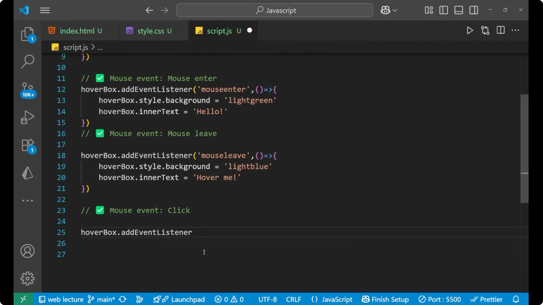Open Run and Debug view
The width and height of the screenshot is (543, 305).
(27, 117)
